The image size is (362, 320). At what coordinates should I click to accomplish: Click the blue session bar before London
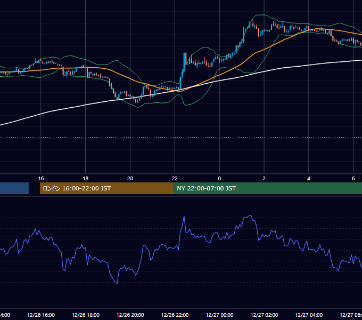point(14,188)
